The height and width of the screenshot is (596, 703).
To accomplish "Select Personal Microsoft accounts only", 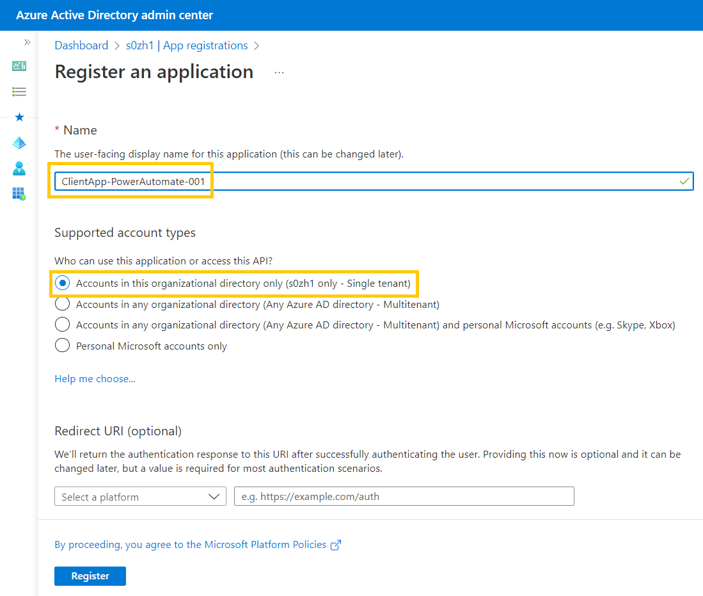I will 62,345.
